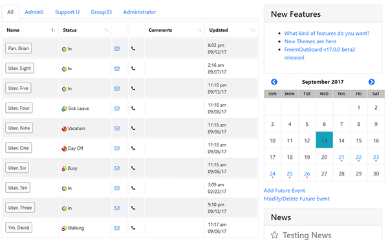Screen dimensions: 388x240
Task: Click phone icon in User, Five row
Action: 133,88
